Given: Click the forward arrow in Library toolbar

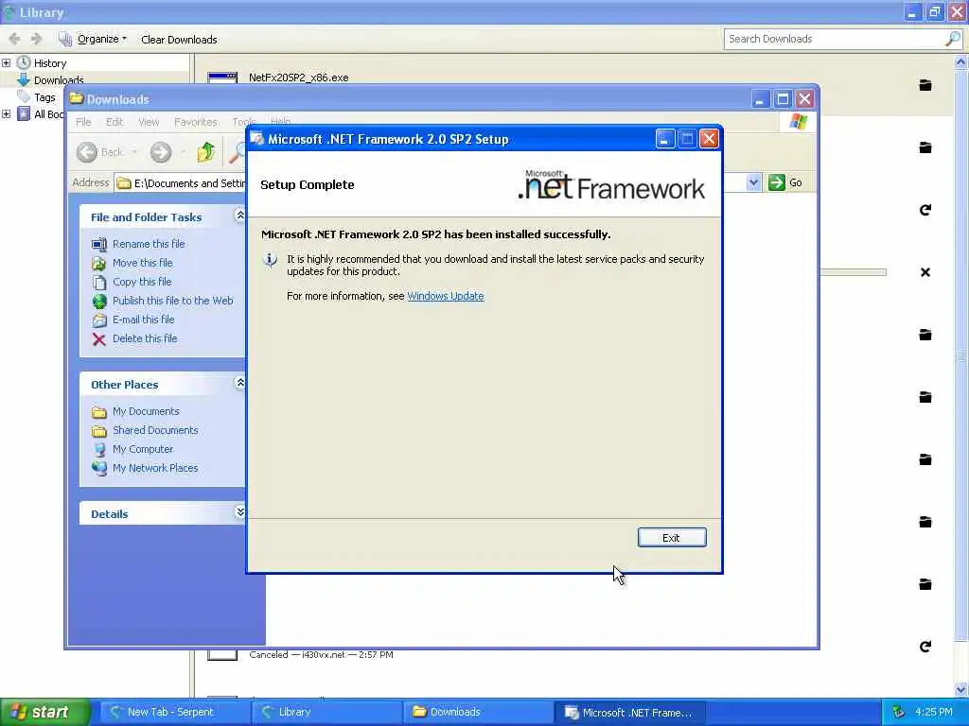Looking at the screenshot, I should click(37, 39).
